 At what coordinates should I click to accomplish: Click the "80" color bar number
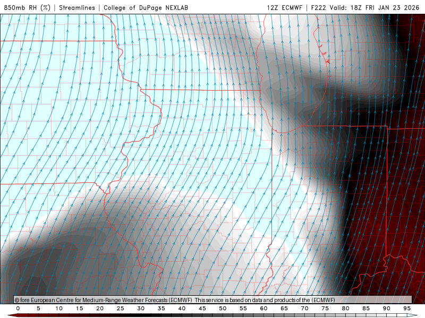click(346, 308)
